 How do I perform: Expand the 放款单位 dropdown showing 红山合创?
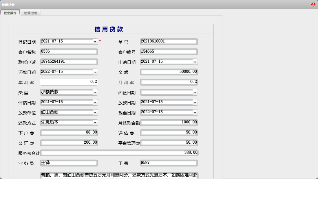tap(95, 112)
